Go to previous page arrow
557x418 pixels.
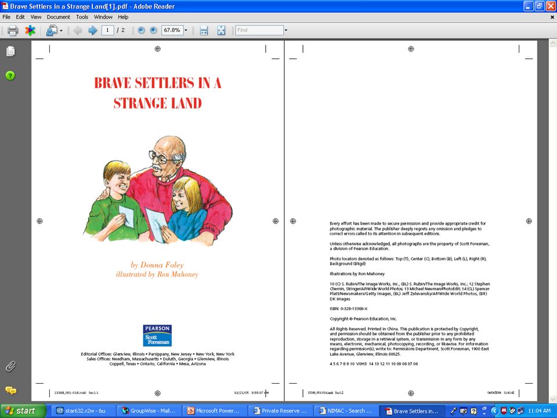click(77, 31)
